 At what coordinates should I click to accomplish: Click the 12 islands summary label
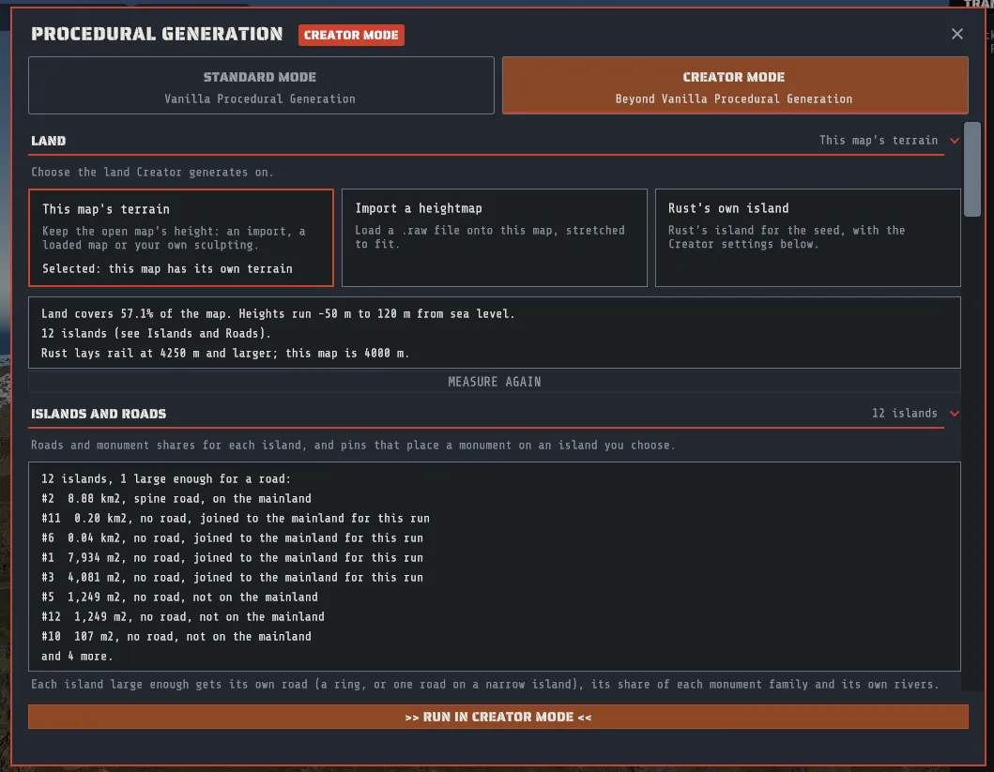coord(904,413)
